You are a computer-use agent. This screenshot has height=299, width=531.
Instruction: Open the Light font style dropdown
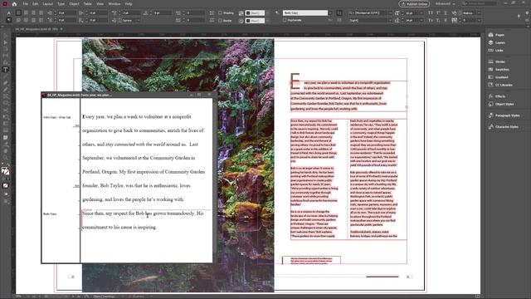point(390,20)
